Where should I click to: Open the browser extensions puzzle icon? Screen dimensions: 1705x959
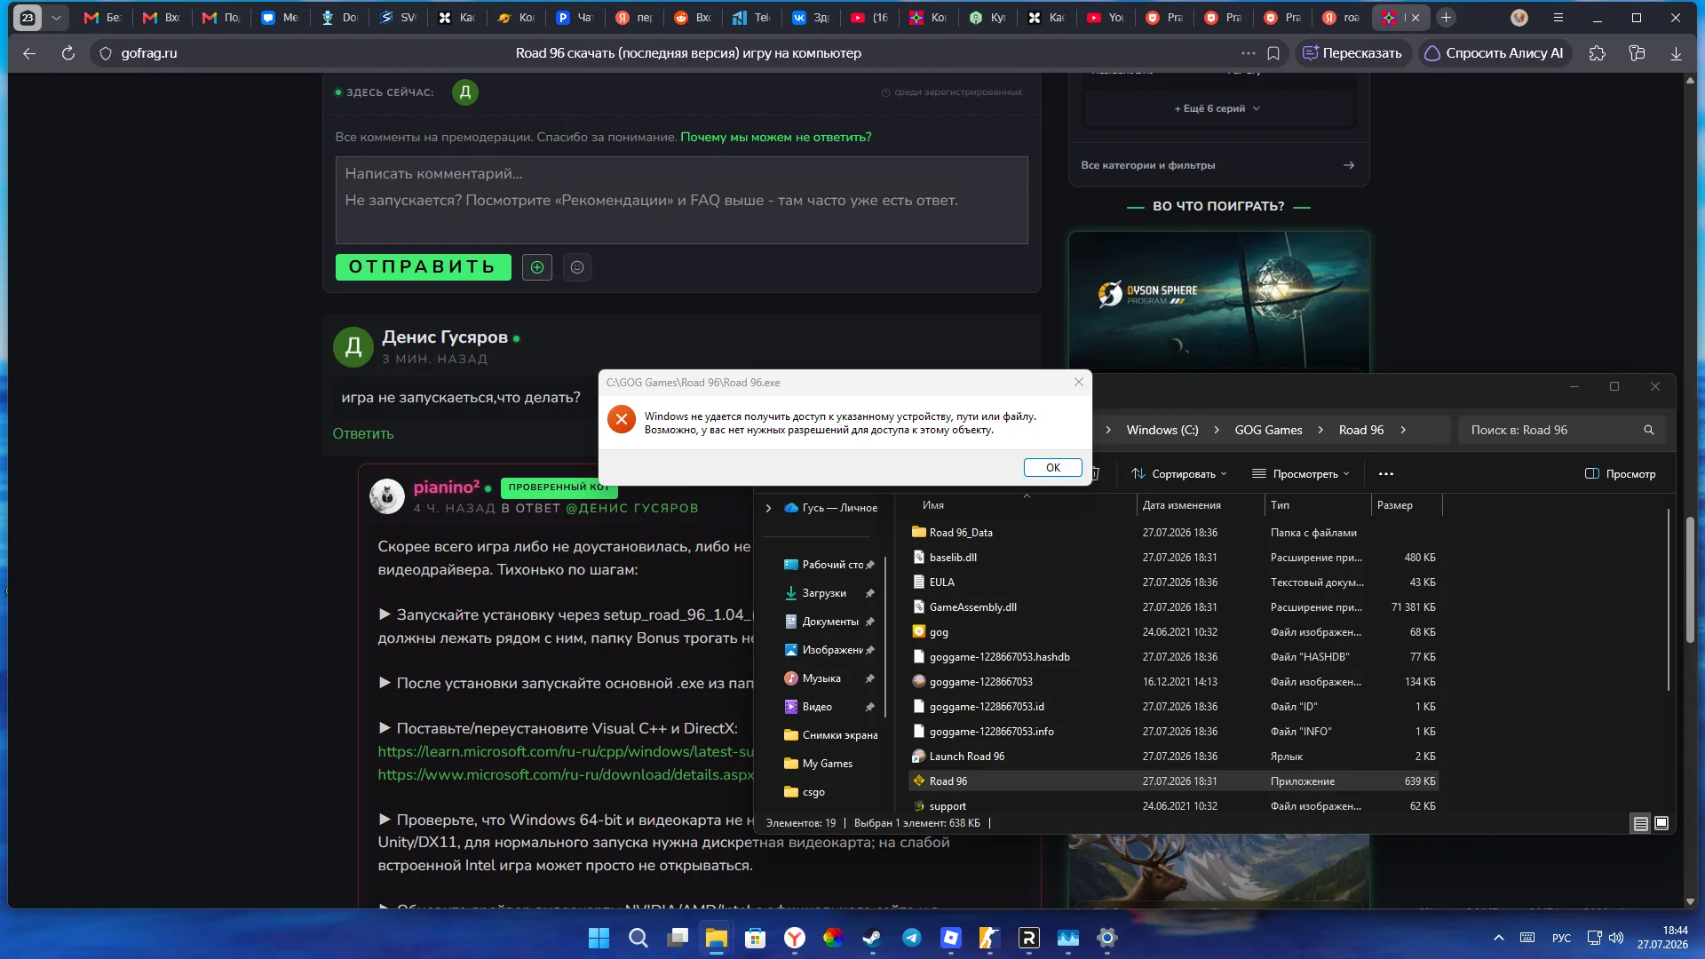click(1598, 53)
